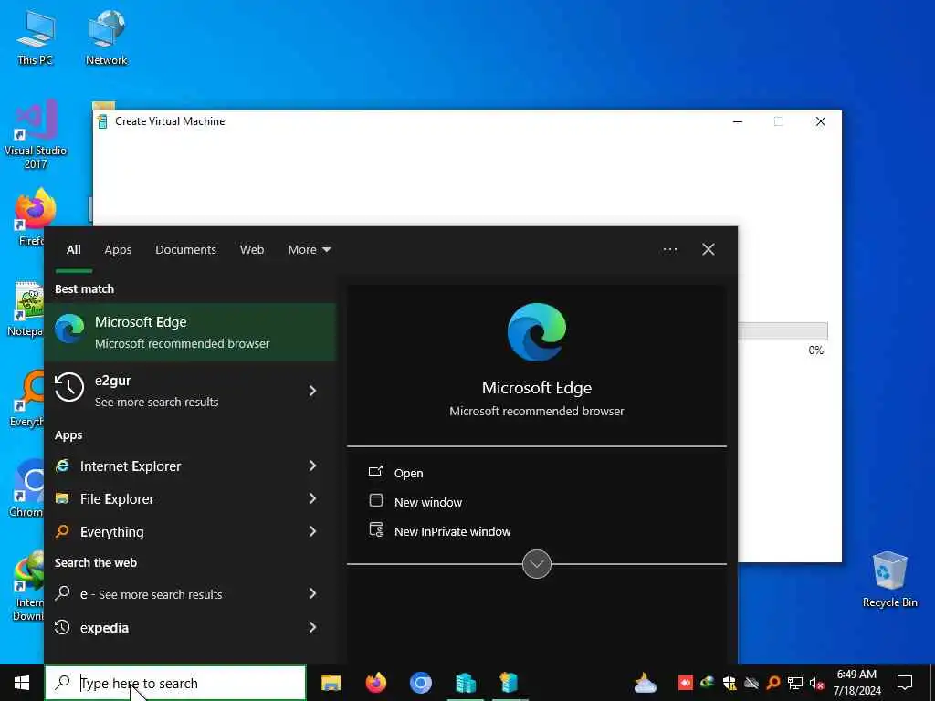Open File Explorer from the taskbar
The image size is (935, 701).
click(x=331, y=683)
